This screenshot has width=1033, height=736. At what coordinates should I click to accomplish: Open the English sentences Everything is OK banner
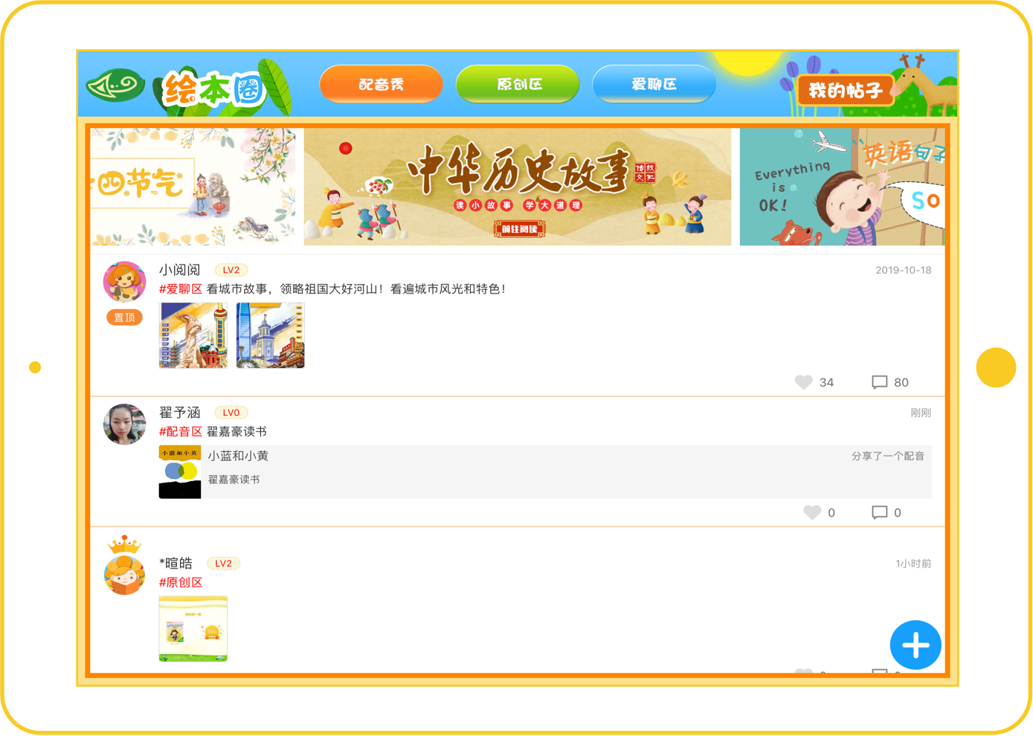point(842,187)
